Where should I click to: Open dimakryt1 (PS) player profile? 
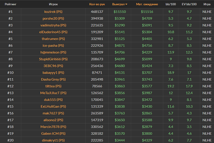pyautogui.click(x=53, y=140)
